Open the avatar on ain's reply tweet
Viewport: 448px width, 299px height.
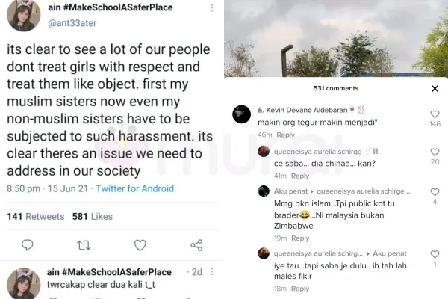coord(23,284)
